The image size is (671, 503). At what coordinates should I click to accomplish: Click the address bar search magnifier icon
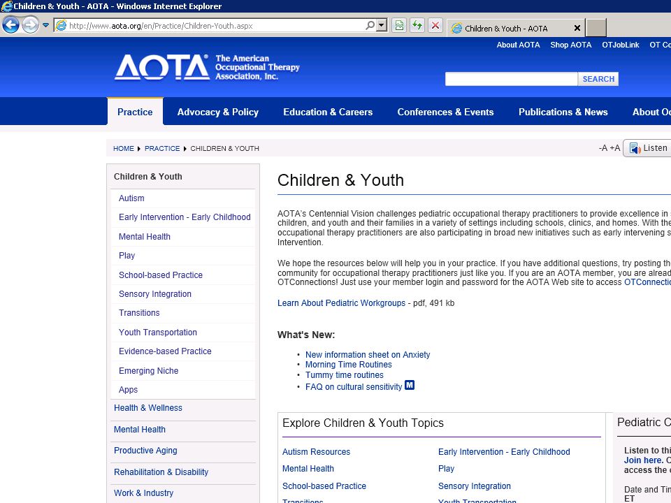point(370,25)
